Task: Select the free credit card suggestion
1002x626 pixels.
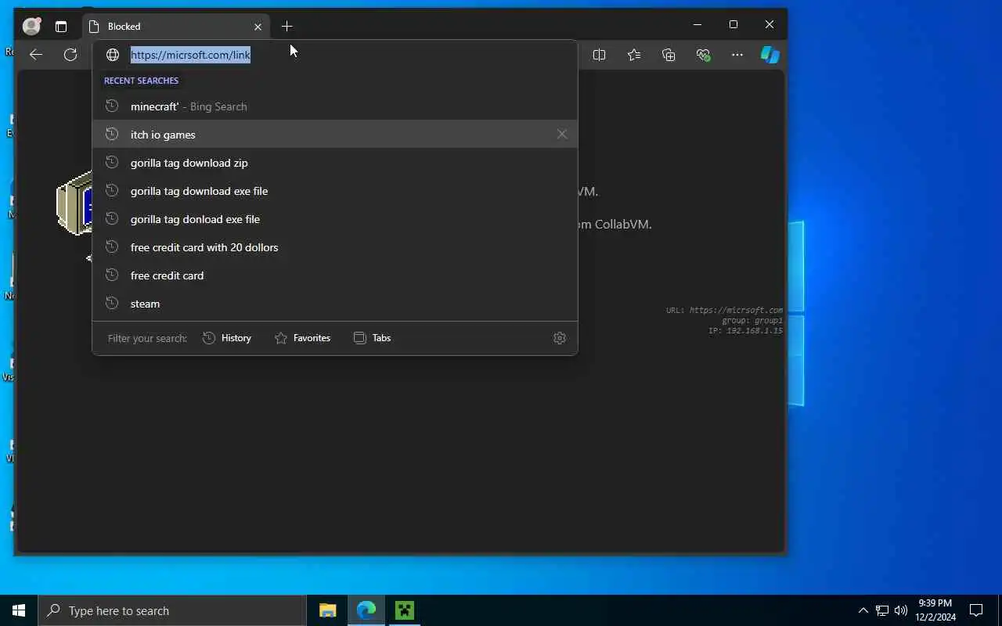Action: [335, 275]
